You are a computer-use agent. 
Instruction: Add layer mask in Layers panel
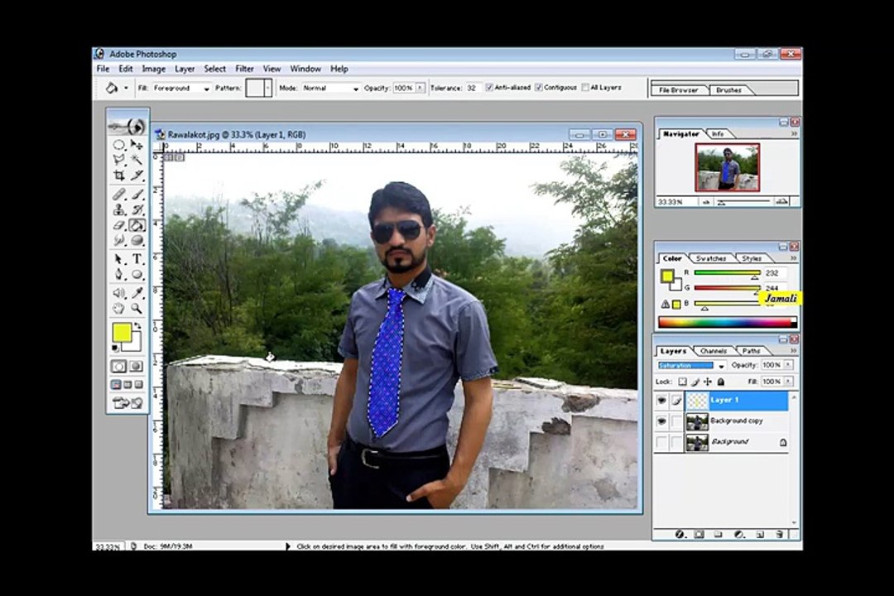(x=699, y=535)
